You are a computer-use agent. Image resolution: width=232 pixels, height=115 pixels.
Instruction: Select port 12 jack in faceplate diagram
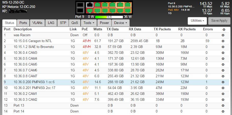click(x=128, y=10)
